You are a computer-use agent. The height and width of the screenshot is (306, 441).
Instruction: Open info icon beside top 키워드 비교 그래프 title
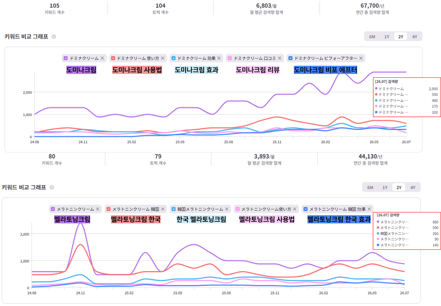(x=54, y=37)
